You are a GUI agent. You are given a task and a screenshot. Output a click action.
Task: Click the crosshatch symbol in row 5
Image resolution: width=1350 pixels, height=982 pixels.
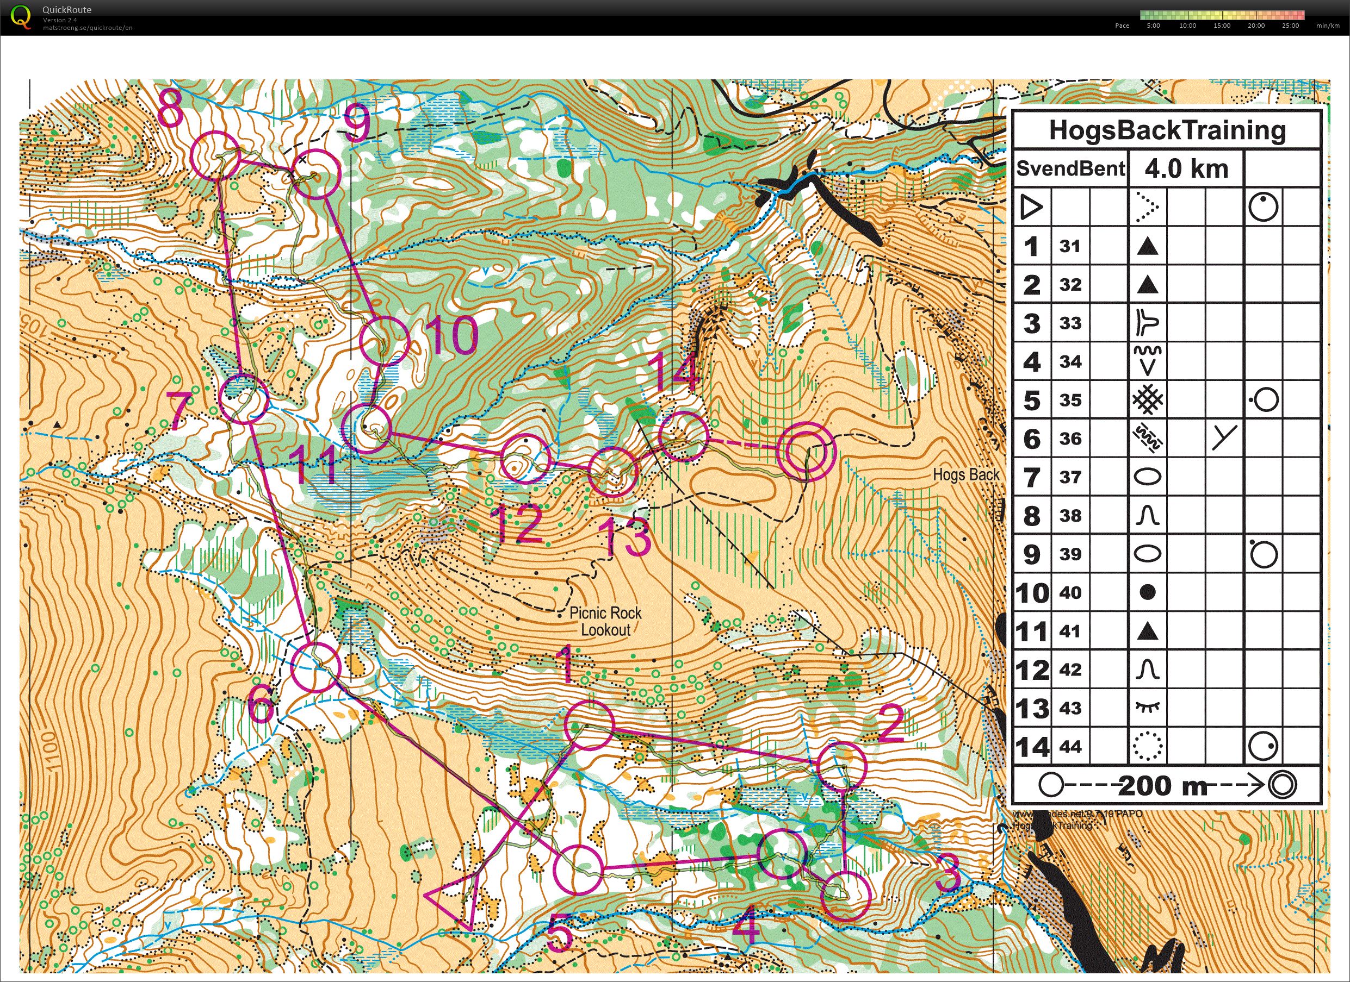pyautogui.click(x=1147, y=399)
